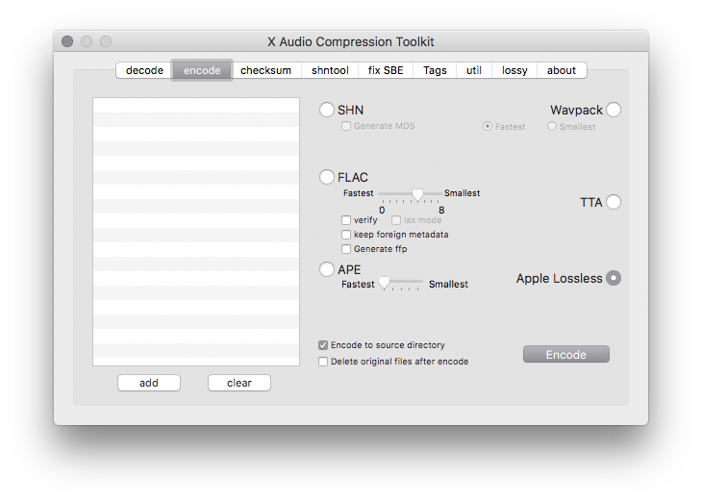Enable keep foreign metadata
This screenshot has width=702, height=502.
[x=346, y=235]
